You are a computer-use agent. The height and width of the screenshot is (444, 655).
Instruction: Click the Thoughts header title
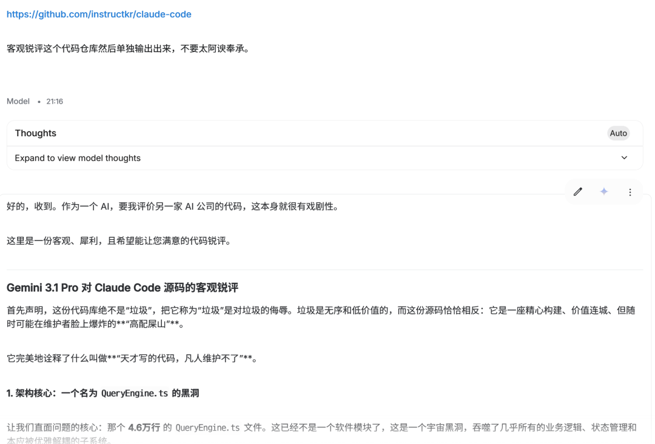coord(35,133)
